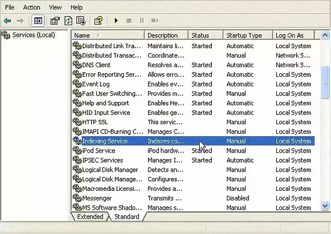Click 'Network S...' logon for DNS Client
The height and width of the screenshot is (234, 331).
pyautogui.click(x=293, y=65)
